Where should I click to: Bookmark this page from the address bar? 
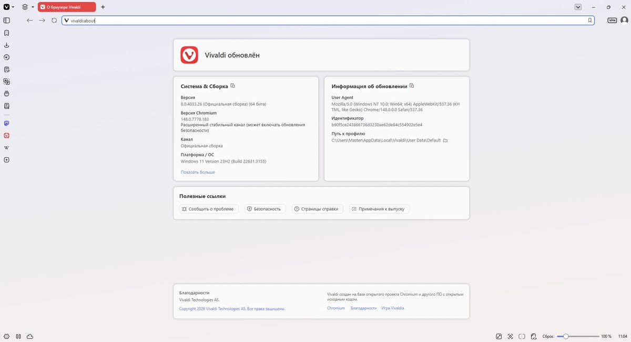point(590,21)
